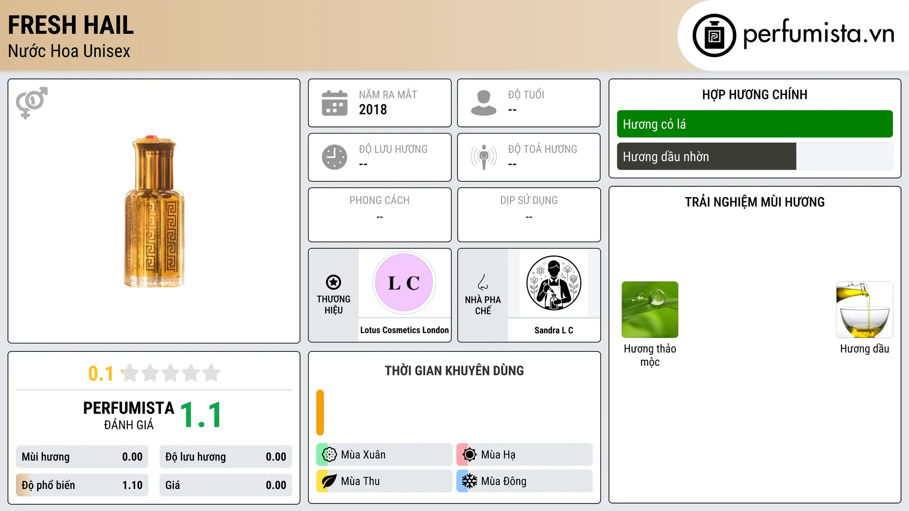Click the Hương dầu nhờn accord bar
909x511 pixels.
(755, 157)
